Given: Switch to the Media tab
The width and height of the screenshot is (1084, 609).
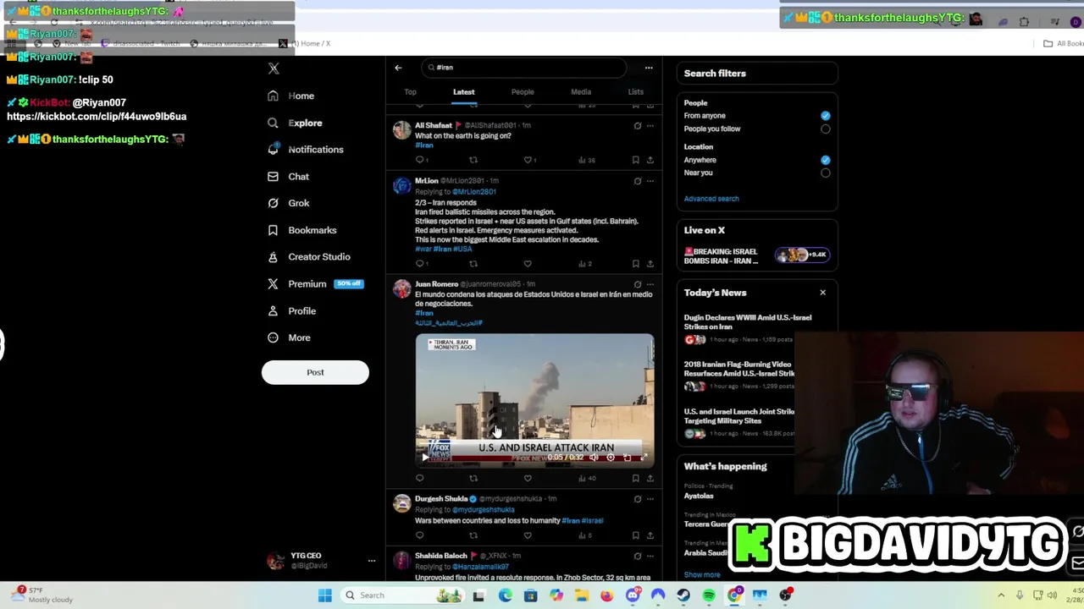Looking at the screenshot, I should tap(580, 92).
